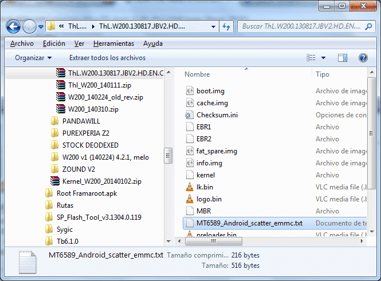Select Kernel_W200_20140102.zip in tree
Screen dimensions: 381x281
tap(96, 181)
